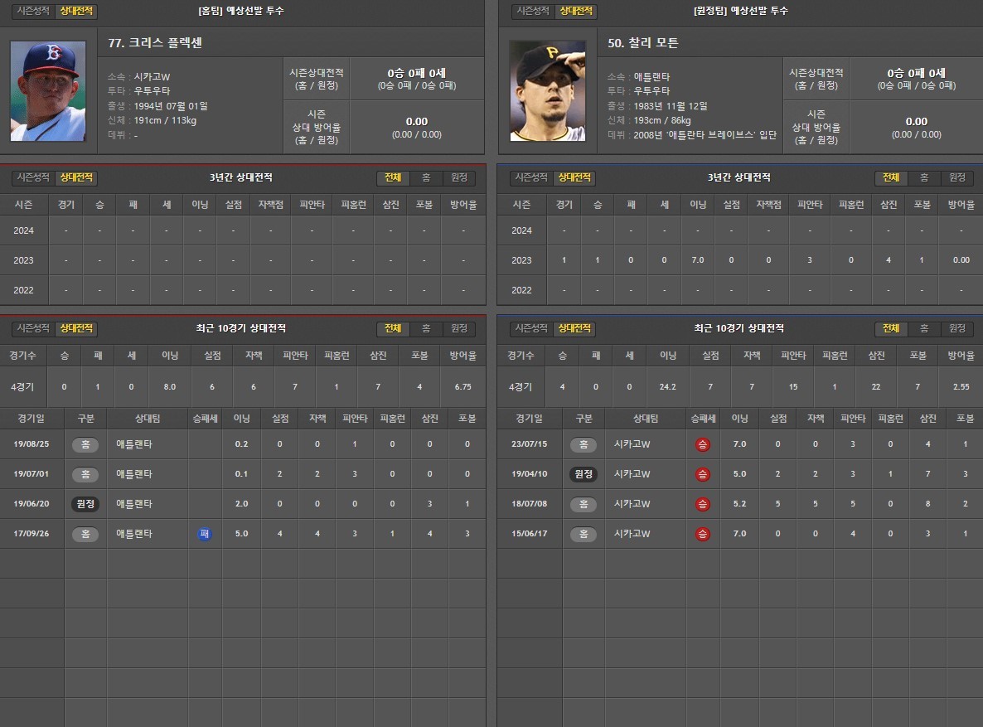Choose 전체 filter in away 3년간 상대전적
The height and width of the screenshot is (727, 983).
[x=891, y=177]
